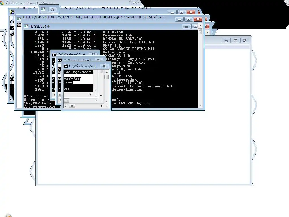Viewport: 289px width, 217px height.
Task: Maximize the rearmost window with the keys icon
Action: (181, 12)
